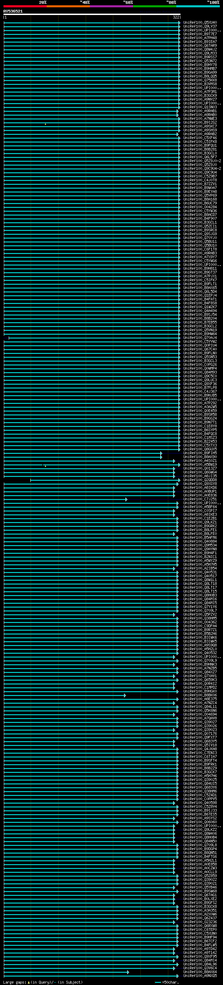Open hit UniRef100_Q9LV37
The height and width of the screenshot is (985, 223).
click(200, 27)
